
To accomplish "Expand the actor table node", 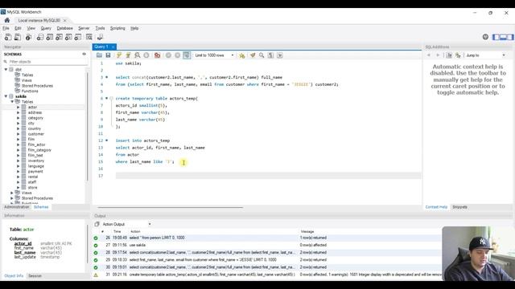I will click(19, 107).
